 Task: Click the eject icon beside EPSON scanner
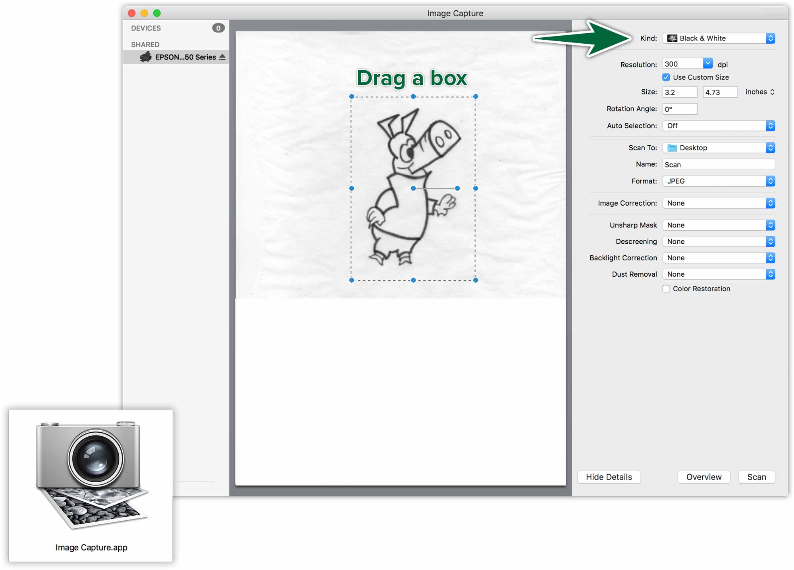click(222, 57)
